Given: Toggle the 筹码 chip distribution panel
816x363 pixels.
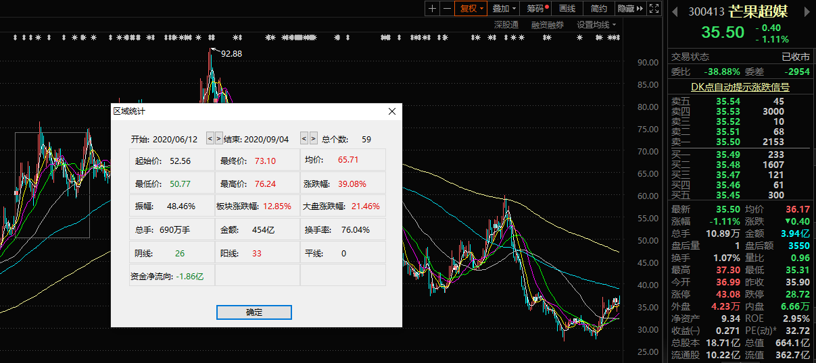Looking at the screenshot, I should (x=537, y=9).
